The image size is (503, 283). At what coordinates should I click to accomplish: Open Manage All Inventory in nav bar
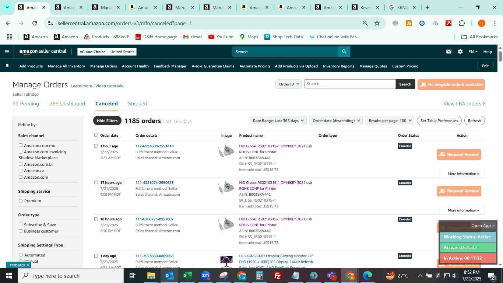tap(66, 66)
